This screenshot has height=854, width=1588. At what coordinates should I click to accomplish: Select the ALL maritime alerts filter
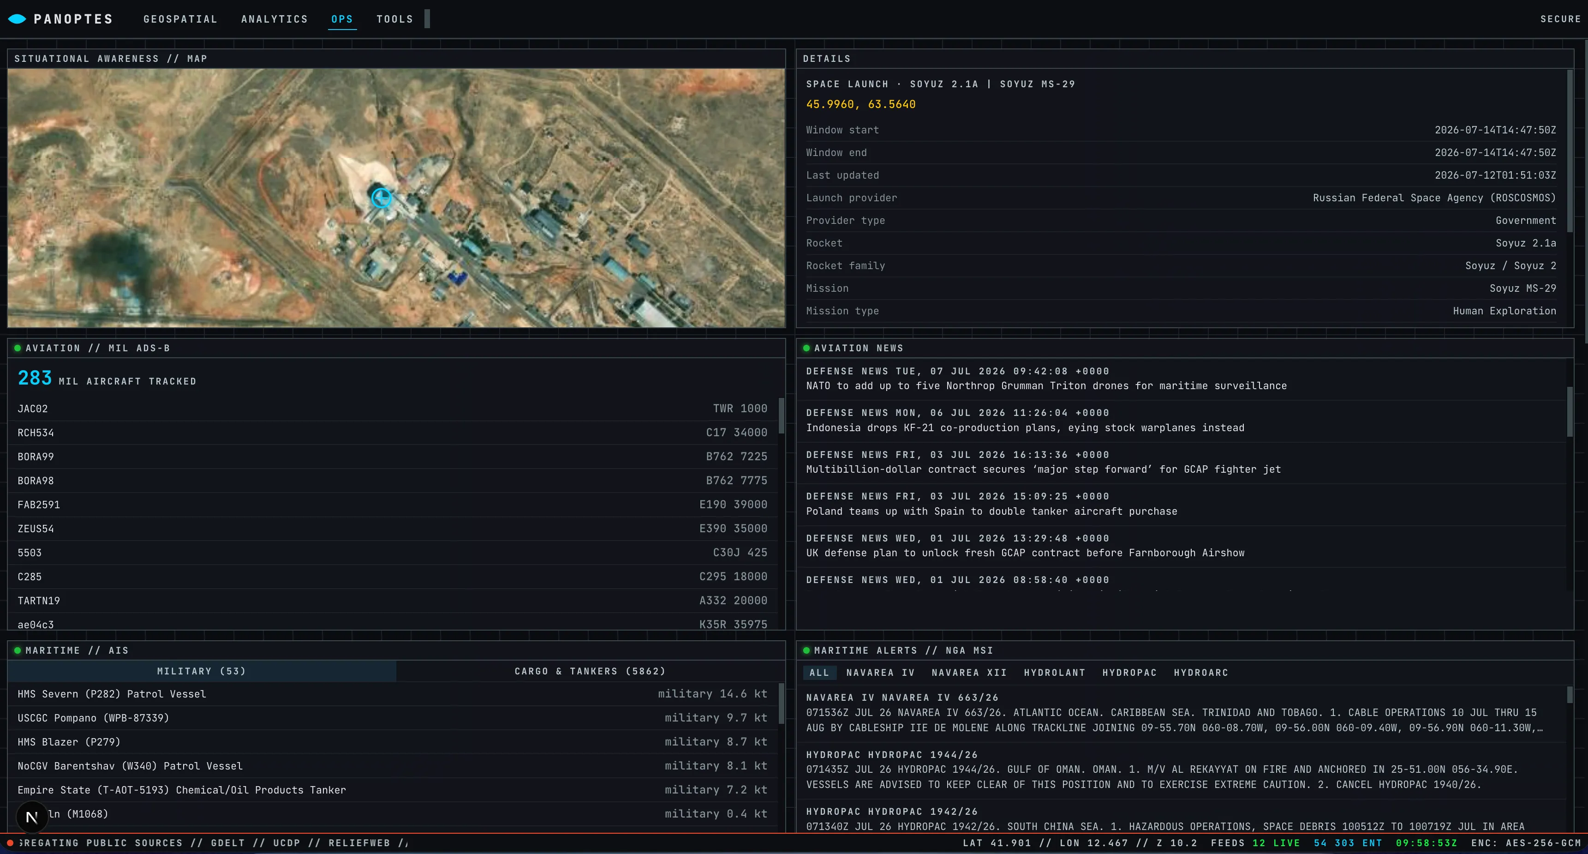pyautogui.click(x=819, y=673)
